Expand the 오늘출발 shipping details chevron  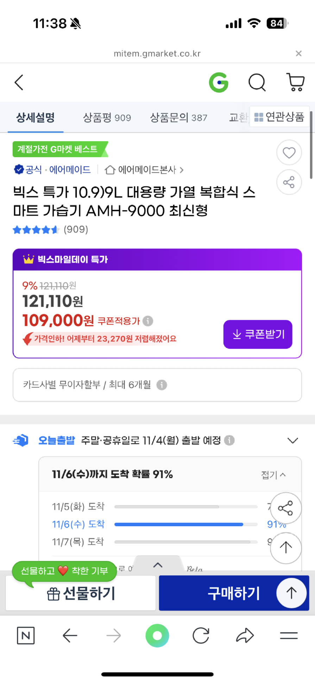(x=292, y=441)
